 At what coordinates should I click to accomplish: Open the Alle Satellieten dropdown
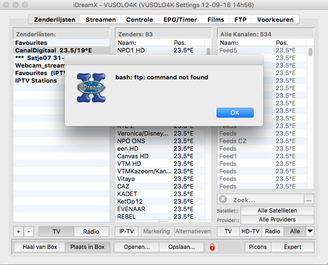[x=277, y=211]
